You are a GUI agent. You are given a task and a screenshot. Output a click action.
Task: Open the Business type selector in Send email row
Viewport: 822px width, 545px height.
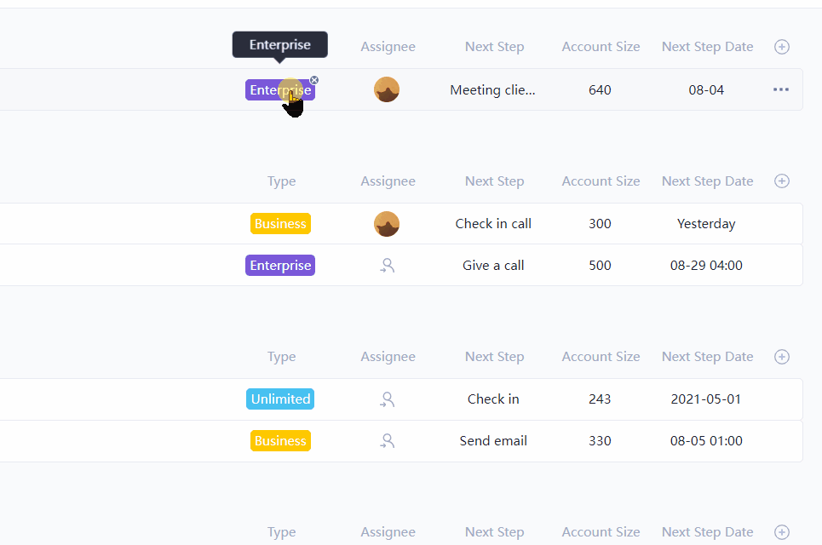279,440
